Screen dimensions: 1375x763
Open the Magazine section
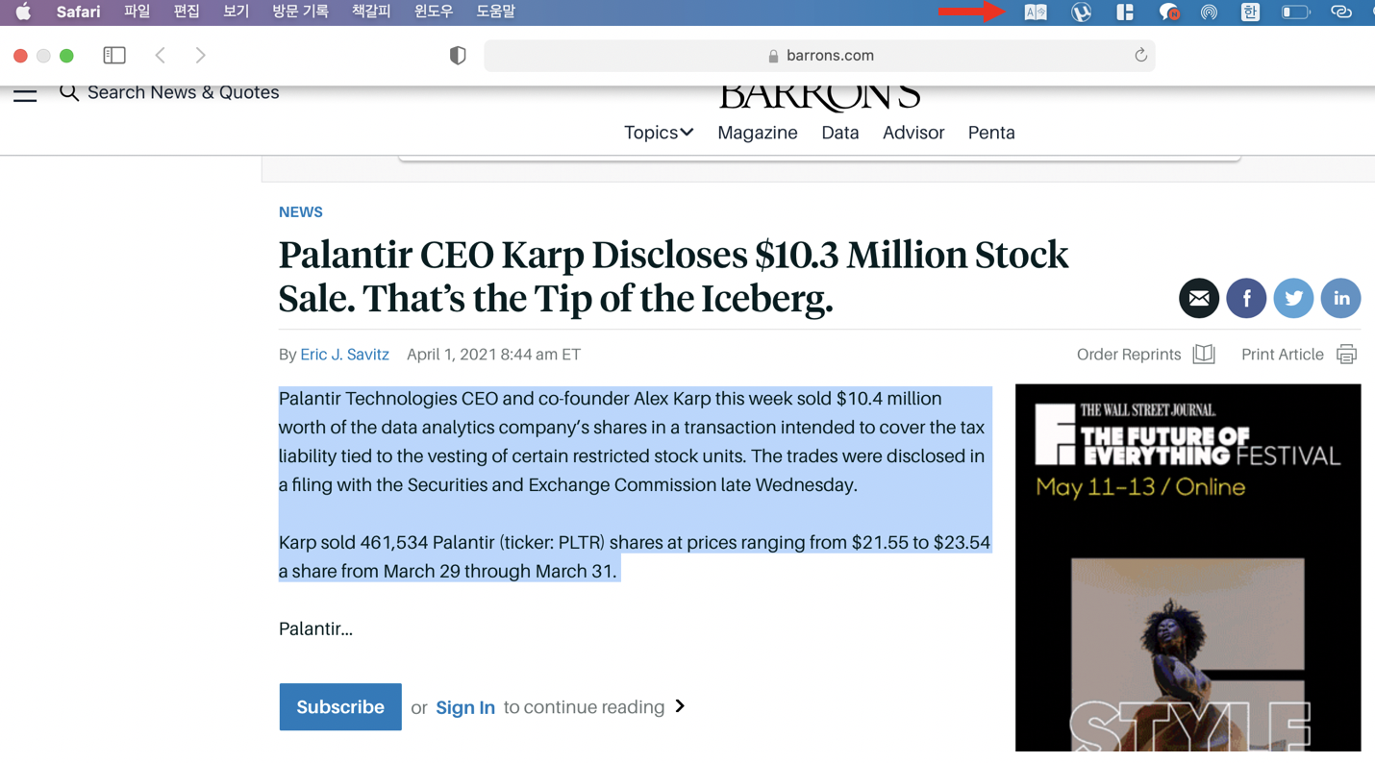click(758, 133)
